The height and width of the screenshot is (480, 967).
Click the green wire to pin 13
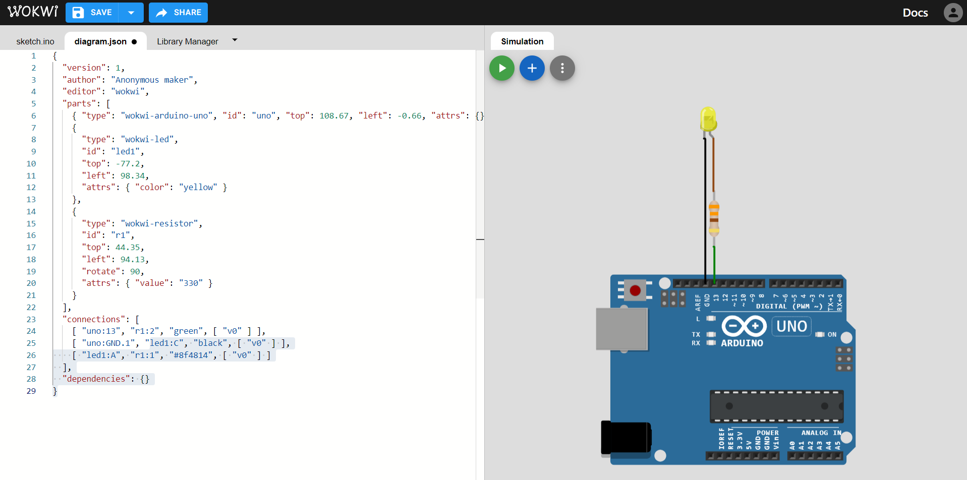pyautogui.click(x=714, y=265)
